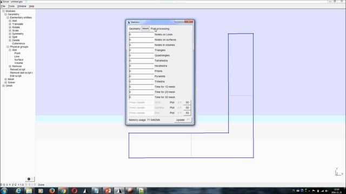Expand the Gmsh tree node
Image resolution: width=346 pixels, height=194 pixels.
[x=4, y=86]
